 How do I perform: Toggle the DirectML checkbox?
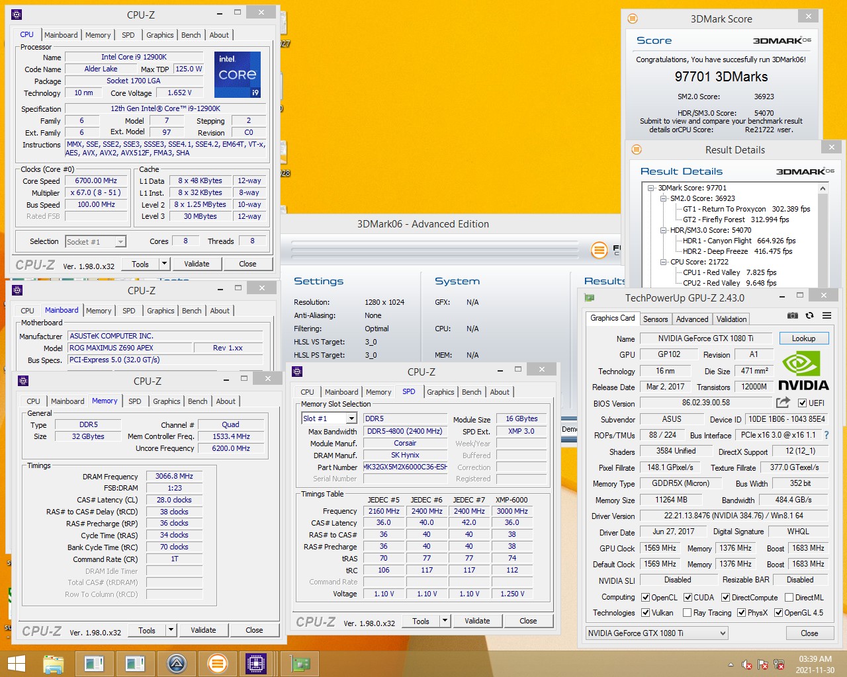[x=789, y=597]
